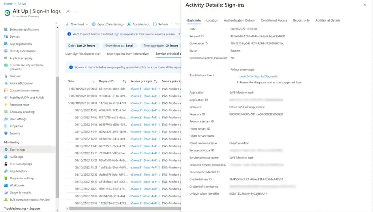Click the Password reset key icon
Viewport: 373px width, 212px height.
6,105
